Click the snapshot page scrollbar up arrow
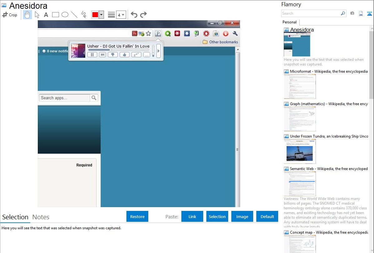374x253 pixels. [x=238, y=50]
